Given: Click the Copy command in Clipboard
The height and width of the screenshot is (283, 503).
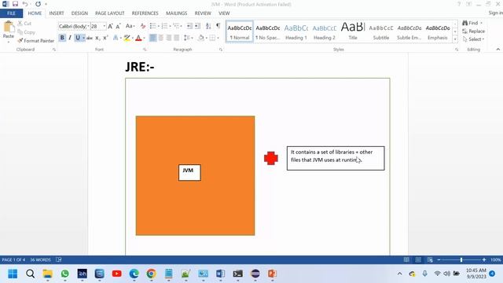Looking at the screenshot, I should (x=26, y=32).
